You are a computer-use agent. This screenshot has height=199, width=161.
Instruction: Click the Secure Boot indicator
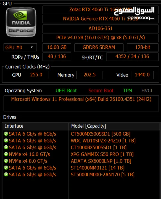click(101, 91)
